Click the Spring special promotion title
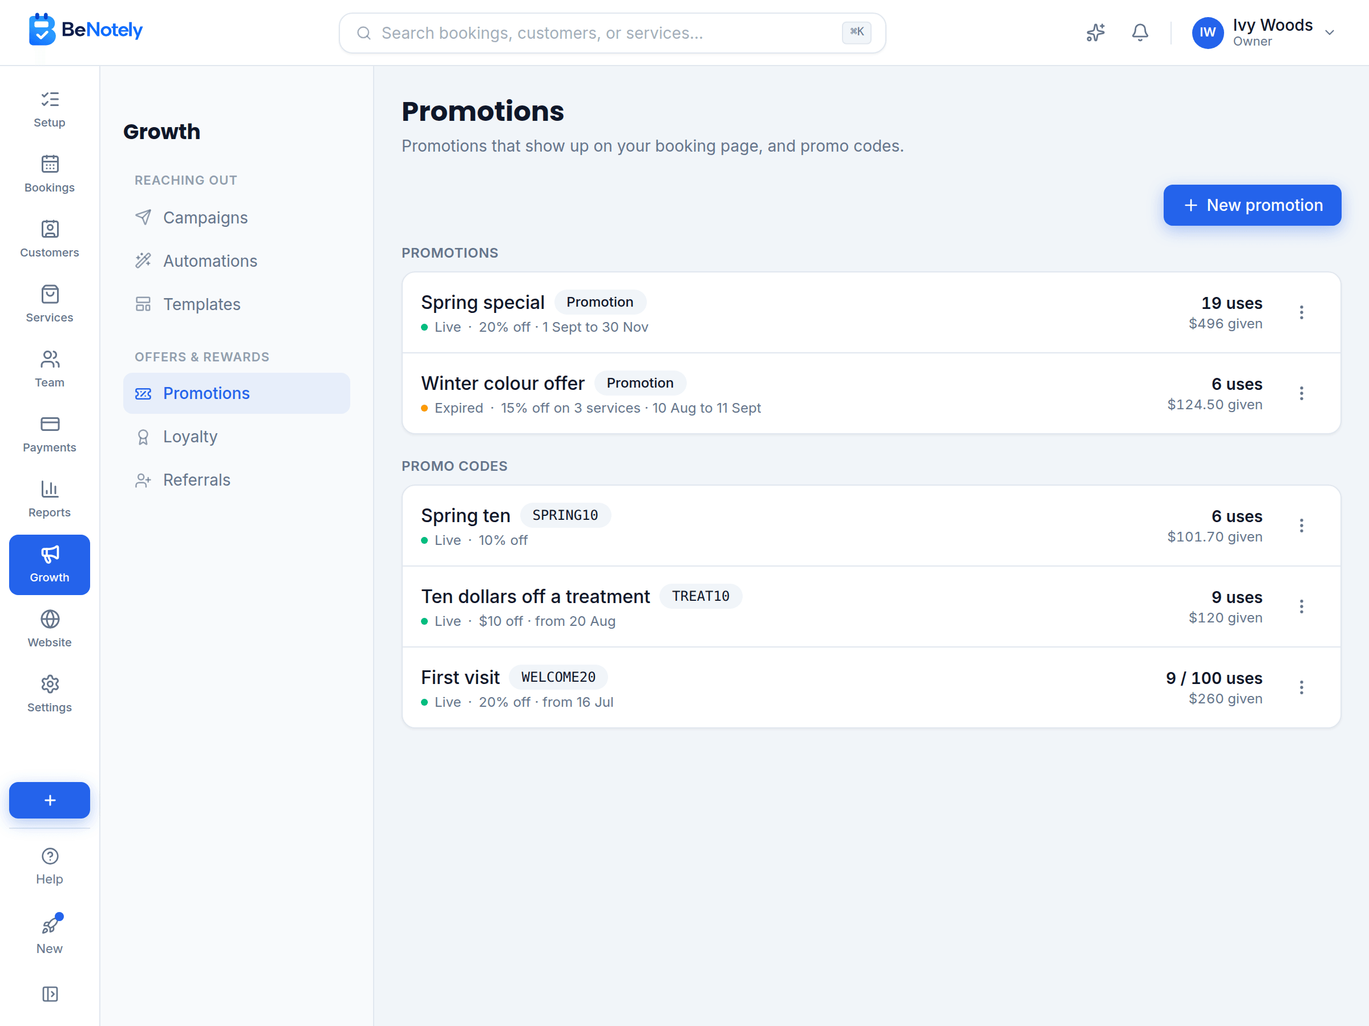This screenshot has width=1369, height=1026. point(483,303)
